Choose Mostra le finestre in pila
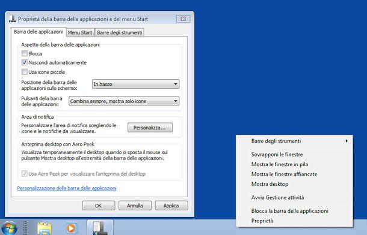Viewport: 367px width, 235px height. point(294,164)
